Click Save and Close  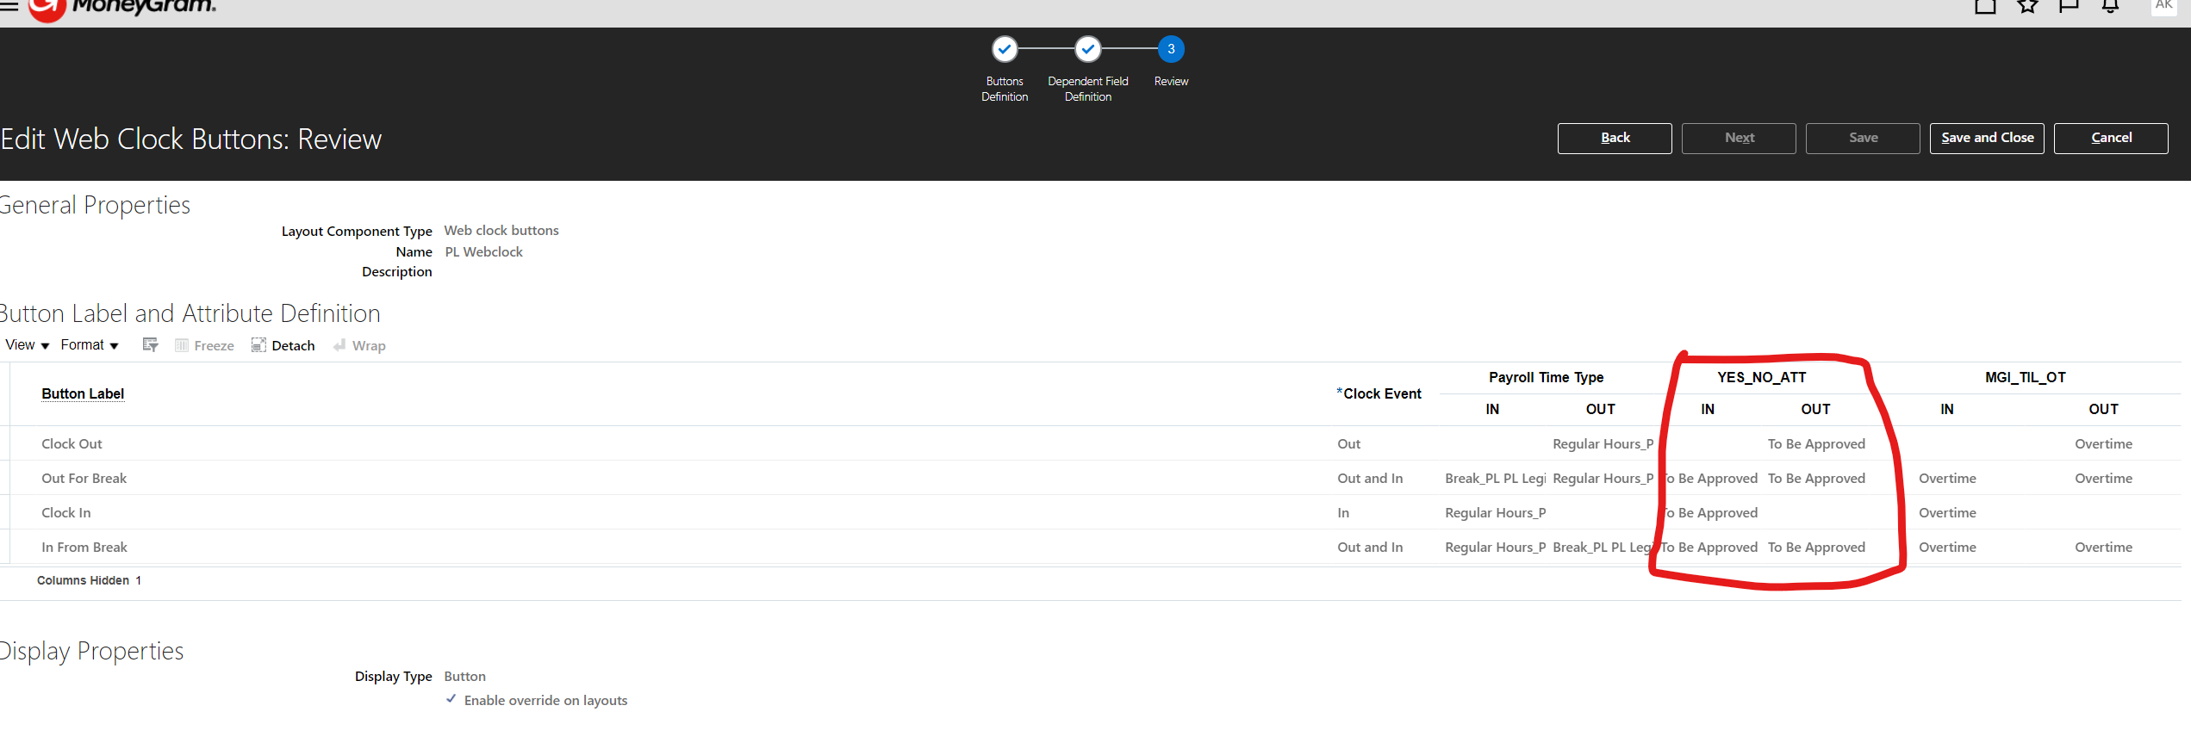[x=1987, y=138]
